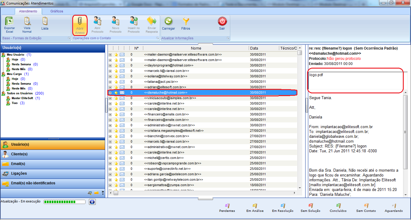This screenshot has height=220, width=411.
Task: Open the Filtros funnel icon
Action: click(x=186, y=22)
